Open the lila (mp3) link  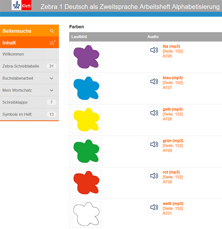[x=171, y=46]
